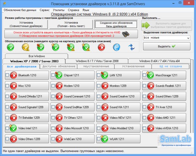This screenshot has width=196, height=156.
Task: Click the green check icon for WLAN 1211
Action: 105,139
